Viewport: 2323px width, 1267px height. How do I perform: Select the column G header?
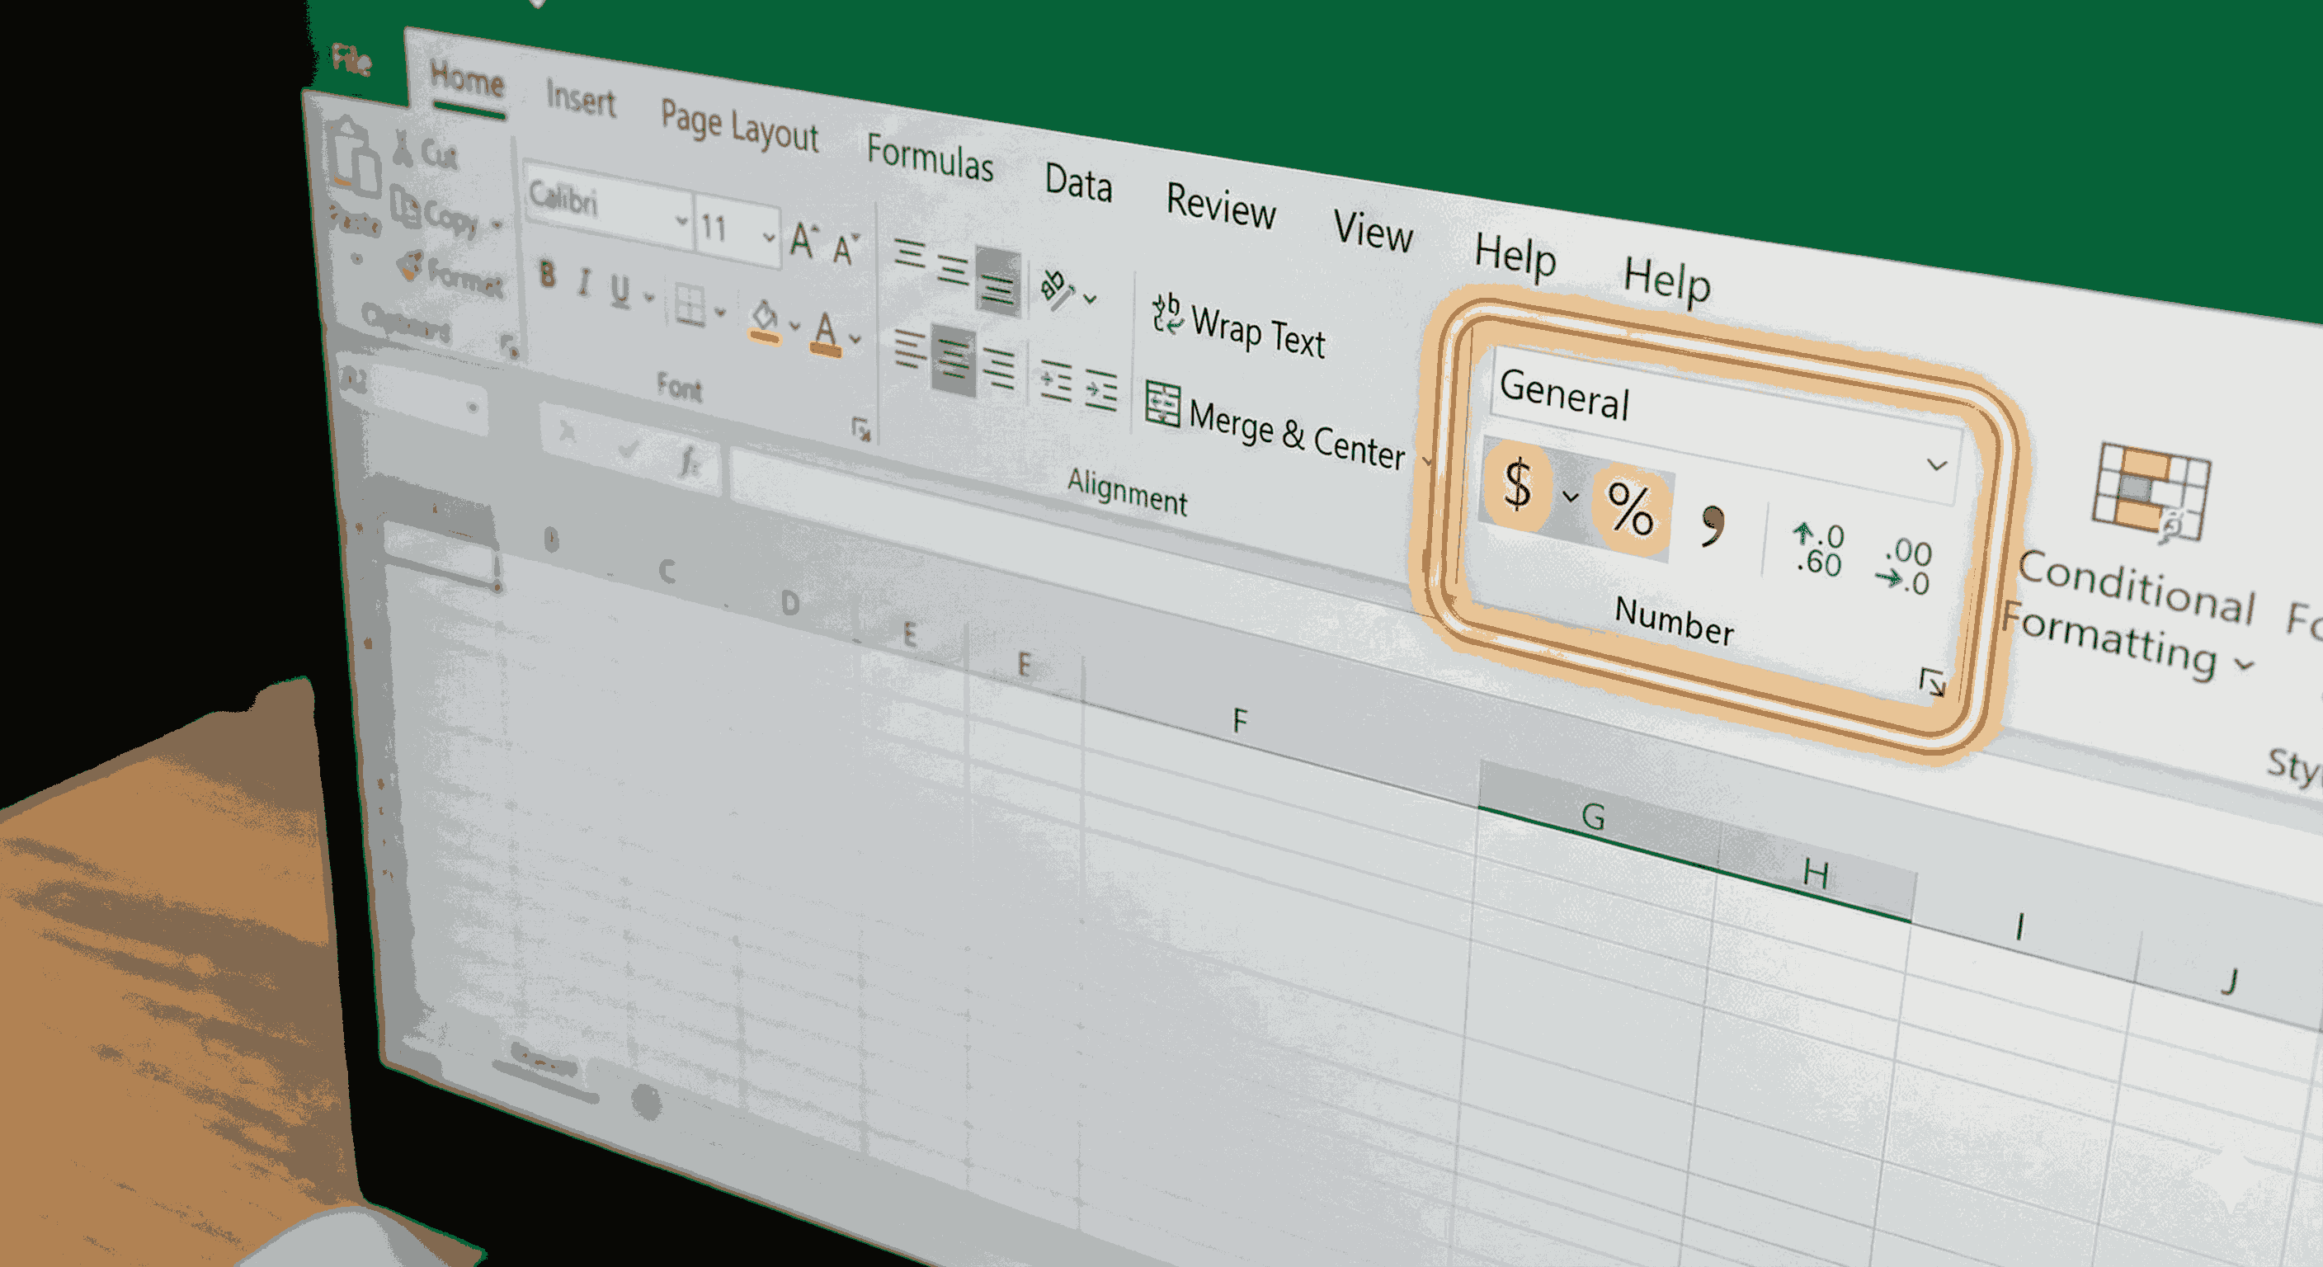coord(1594,816)
